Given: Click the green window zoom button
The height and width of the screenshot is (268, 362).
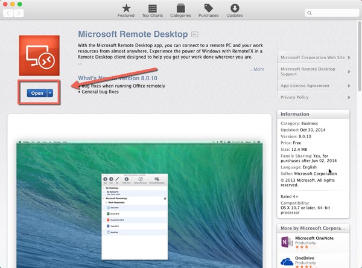Looking at the screenshot, I should coord(20,4).
